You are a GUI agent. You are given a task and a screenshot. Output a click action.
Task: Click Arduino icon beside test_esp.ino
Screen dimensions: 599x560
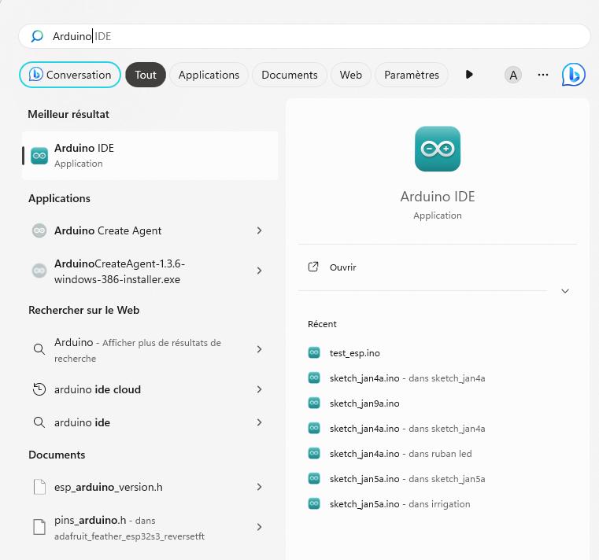coord(314,352)
